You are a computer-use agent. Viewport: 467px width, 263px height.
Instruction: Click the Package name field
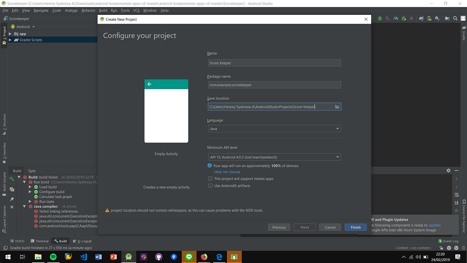[x=274, y=85]
